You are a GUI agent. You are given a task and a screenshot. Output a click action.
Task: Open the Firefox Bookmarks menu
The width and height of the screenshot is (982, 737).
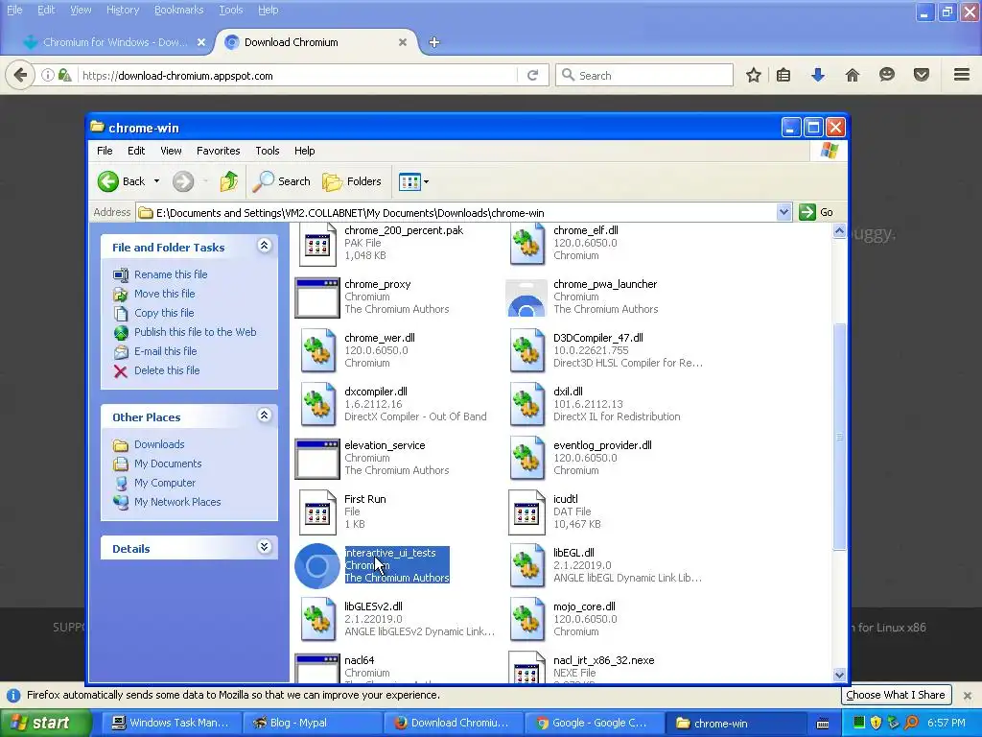[179, 10]
